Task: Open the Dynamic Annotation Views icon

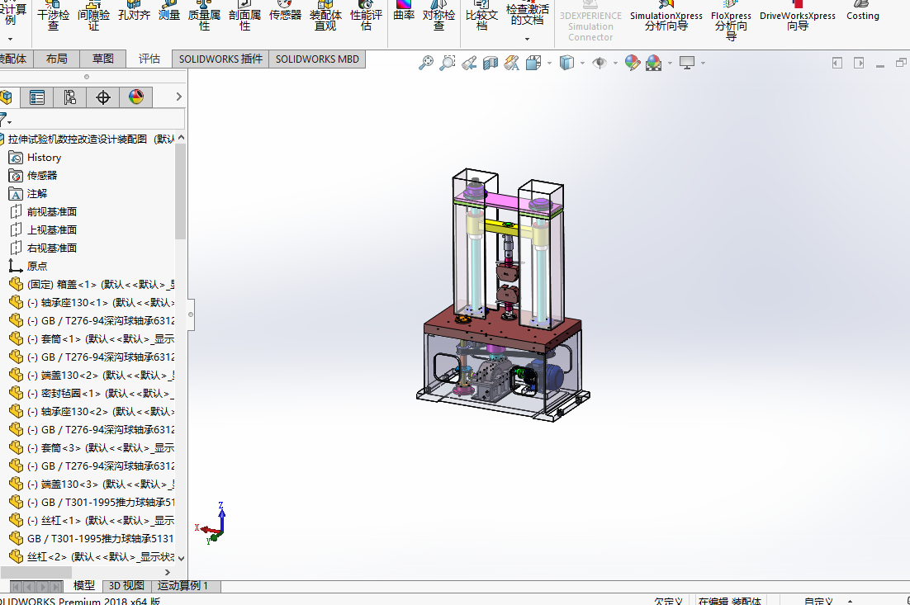Action: coord(511,63)
